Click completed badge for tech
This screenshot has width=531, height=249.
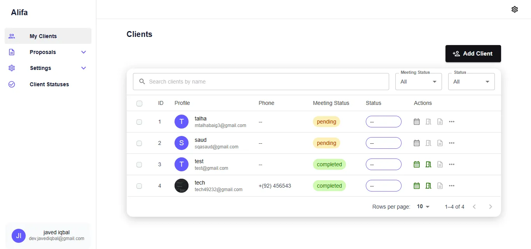329,186
